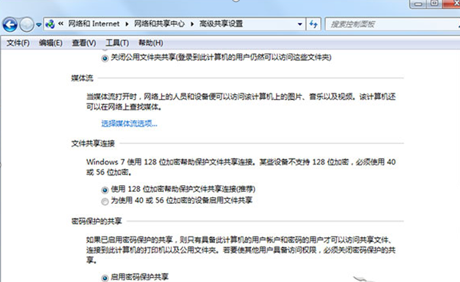Click the network icon in address bar
This screenshot has height=282, width=460.
pos(50,24)
